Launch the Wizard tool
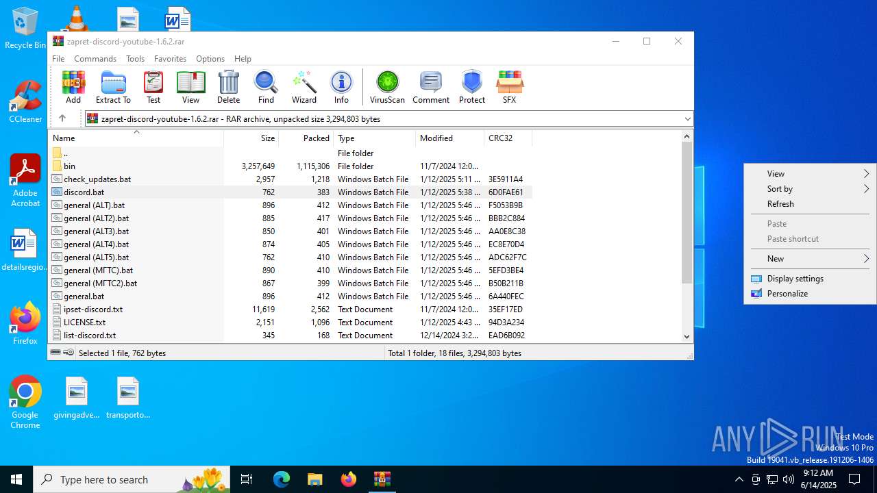 tap(304, 87)
